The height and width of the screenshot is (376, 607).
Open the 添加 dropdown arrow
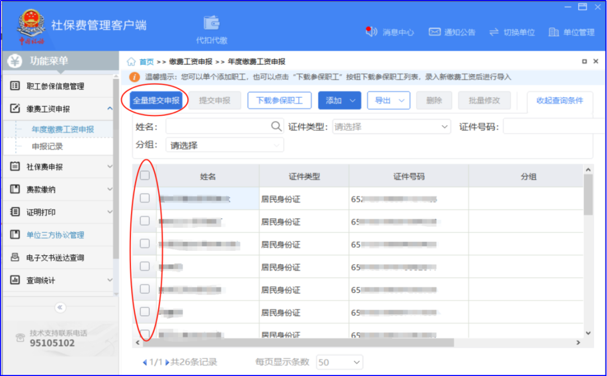tap(352, 101)
